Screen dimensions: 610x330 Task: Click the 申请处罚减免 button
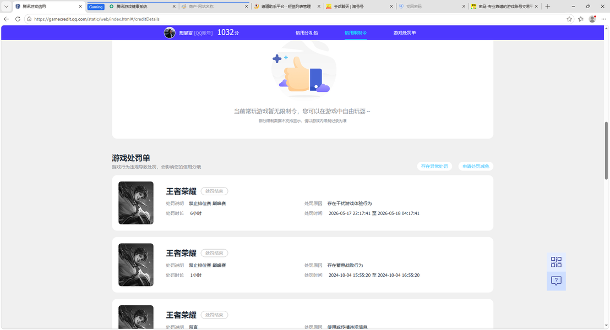pyautogui.click(x=476, y=166)
